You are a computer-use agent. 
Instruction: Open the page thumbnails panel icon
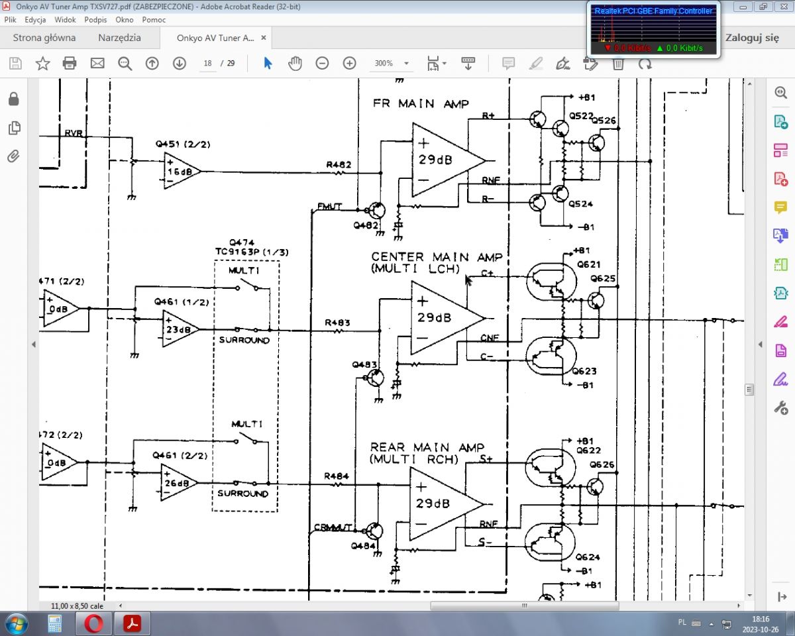pos(14,128)
